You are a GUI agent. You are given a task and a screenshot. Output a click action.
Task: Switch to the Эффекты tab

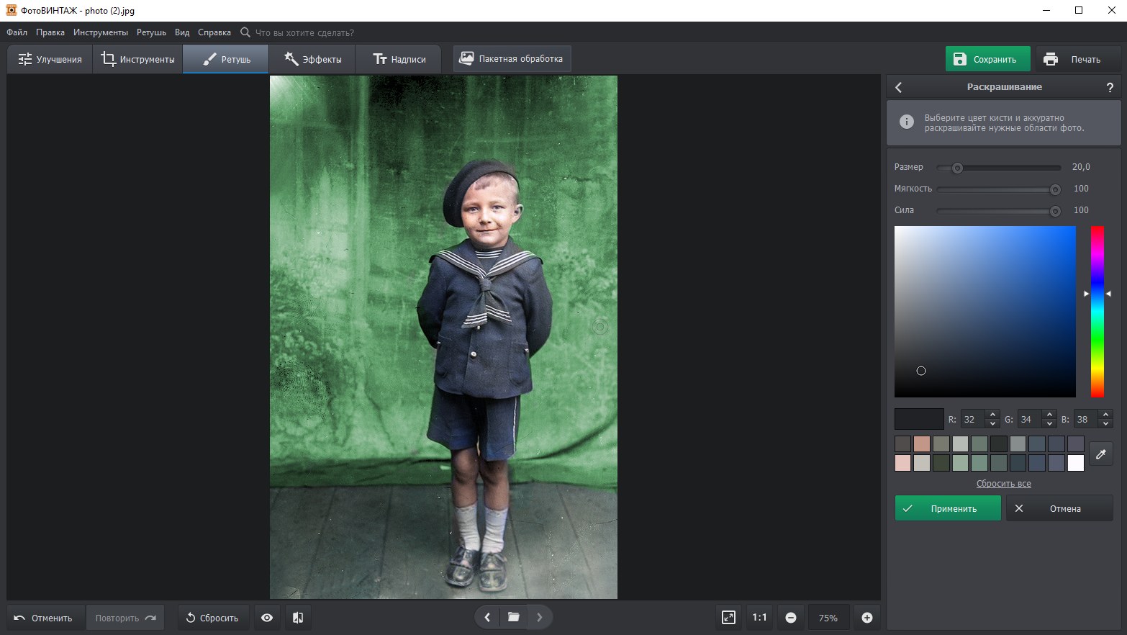click(x=312, y=59)
